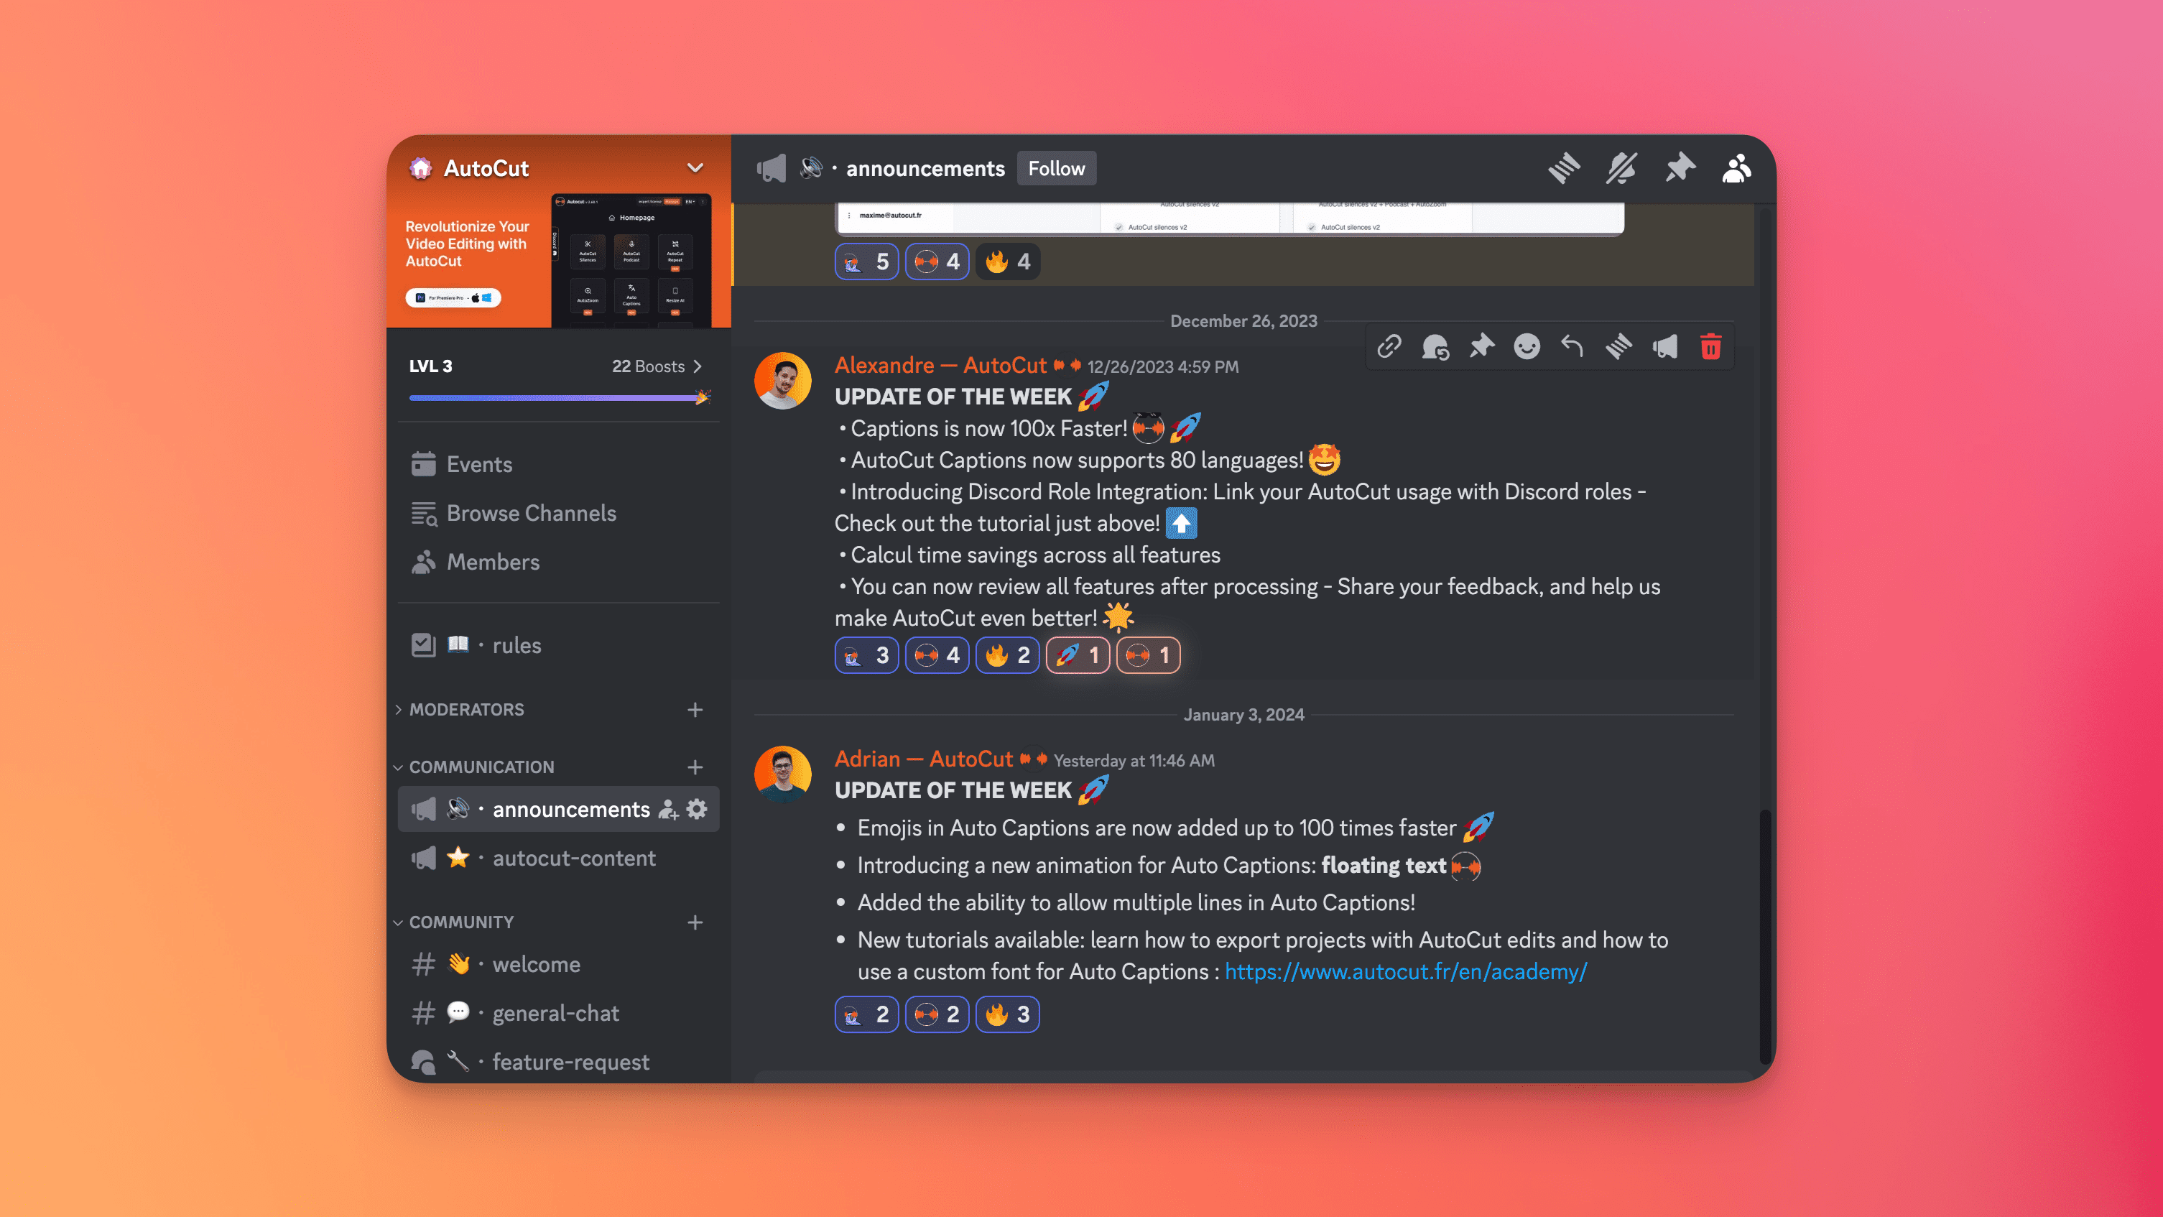Image resolution: width=2163 pixels, height=1217 pixels.
Task: Click the chat vertical scrollbar
Action: click(x=1766, y=937)
